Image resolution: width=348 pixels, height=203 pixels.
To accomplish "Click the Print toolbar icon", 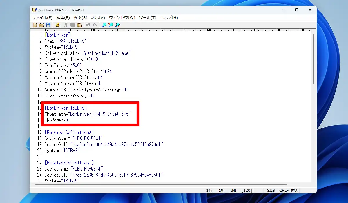I will click(57, 25).
